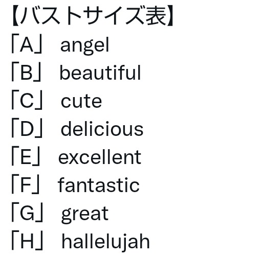264x257 pixels.
Task: Select the bracketed letter B
Action: (27, 73)
